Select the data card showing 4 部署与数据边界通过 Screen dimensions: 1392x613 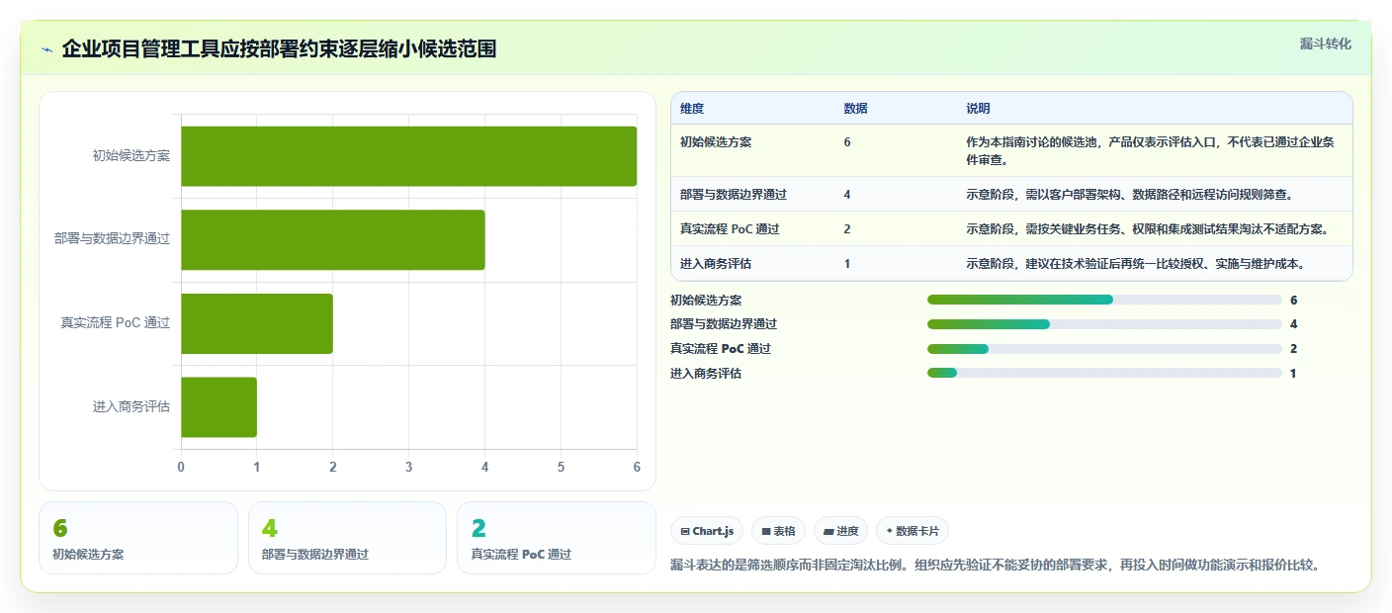(x=347, y=538)
